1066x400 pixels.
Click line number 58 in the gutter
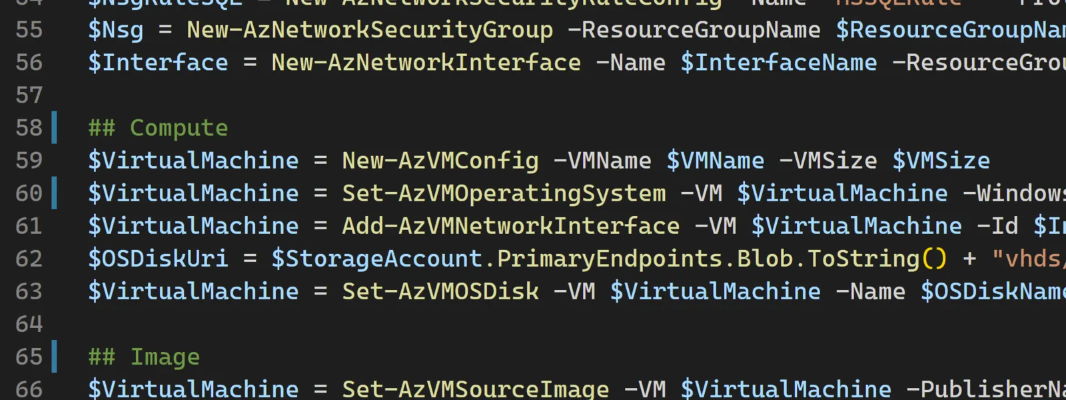[x=29, y=128]
